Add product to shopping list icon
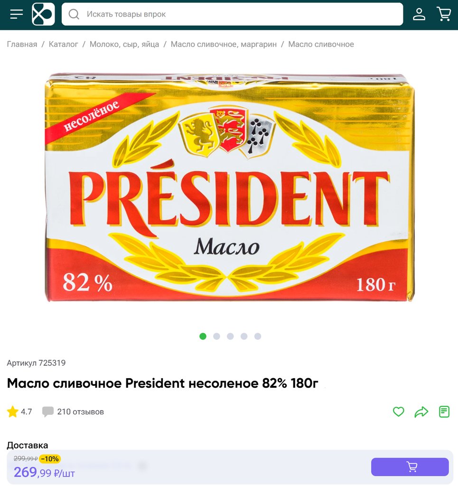 pyautogui.click(x=444, y=411)
